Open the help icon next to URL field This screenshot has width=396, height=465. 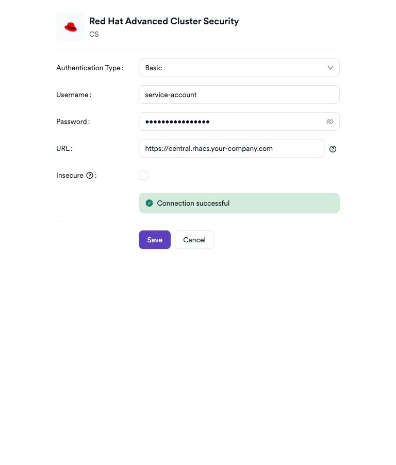click(333, 149)
